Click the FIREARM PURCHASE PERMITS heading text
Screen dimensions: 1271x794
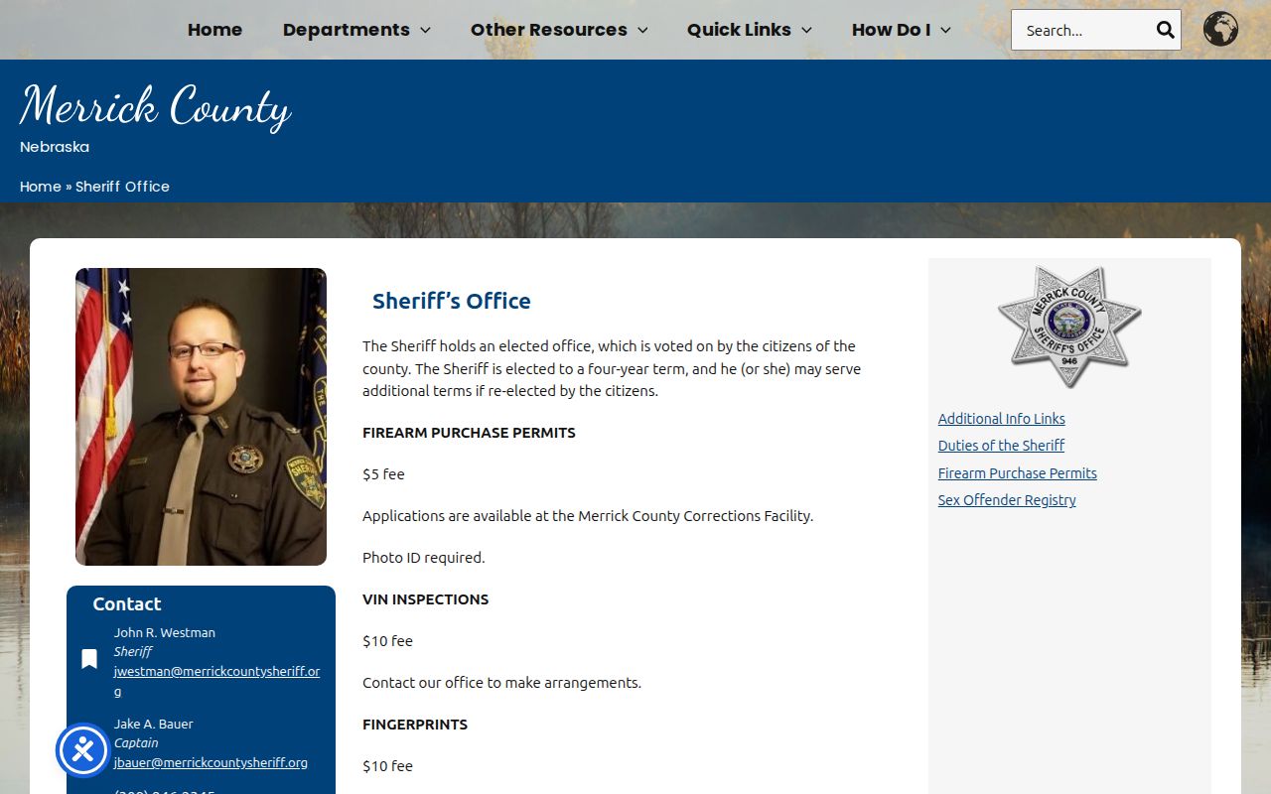tap(469, 433)
